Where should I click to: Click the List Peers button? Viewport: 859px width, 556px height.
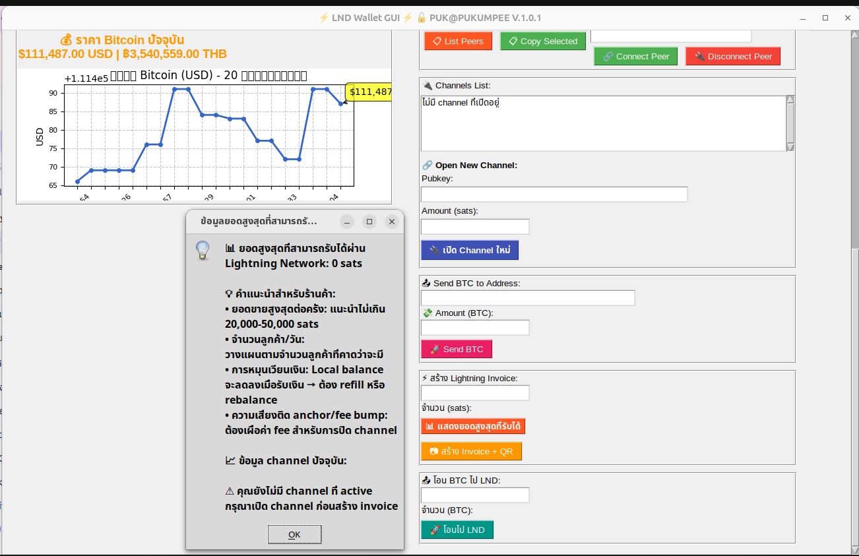click(x=459, y=41)
